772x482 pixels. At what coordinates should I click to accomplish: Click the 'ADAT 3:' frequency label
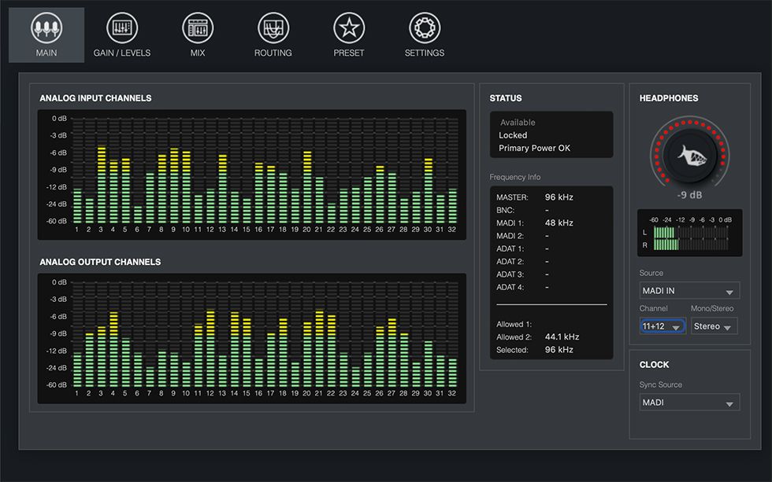[510, 274]
